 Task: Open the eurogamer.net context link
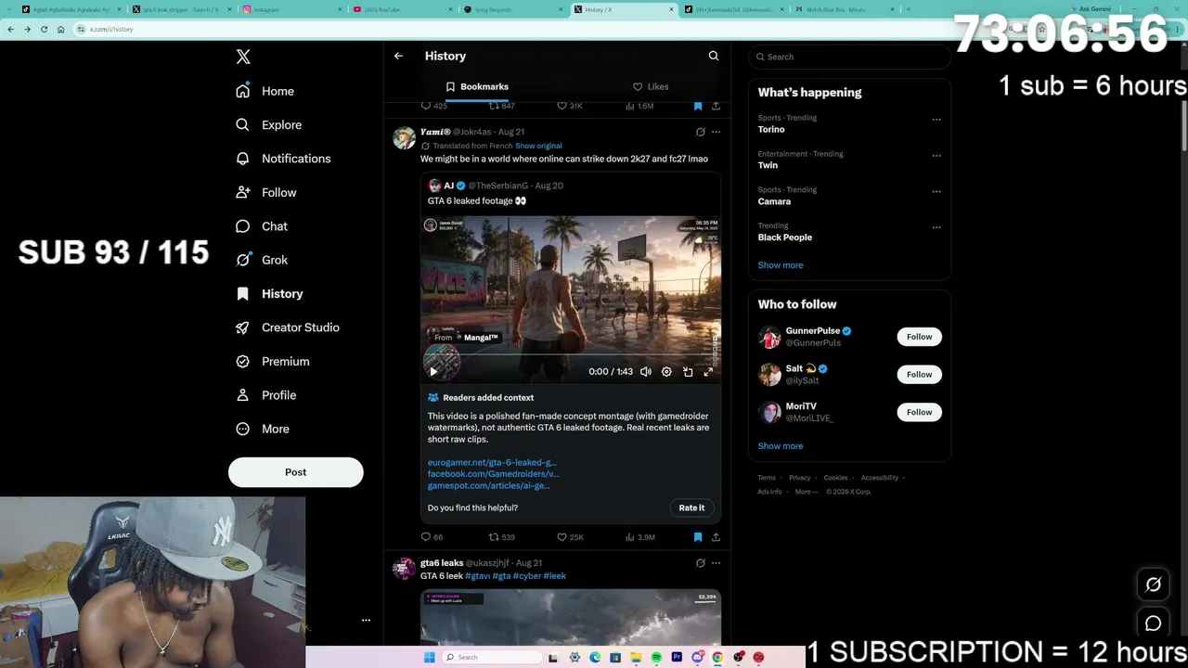[492, 462]
